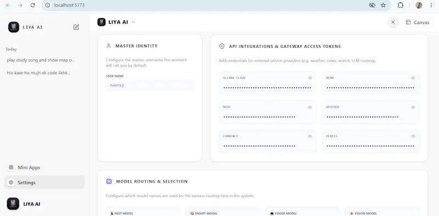Open the Canvas panel
Viewport: 439px width, 216px height.
coord(418,22)
